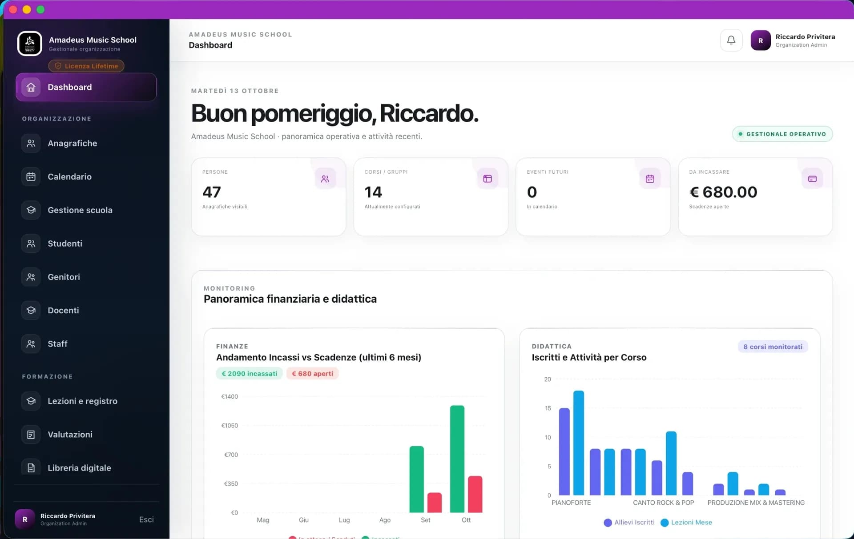Click the Panoramica finanziaria e didattica heading
This screenshot has width=854, height=539.
point(290,299)
